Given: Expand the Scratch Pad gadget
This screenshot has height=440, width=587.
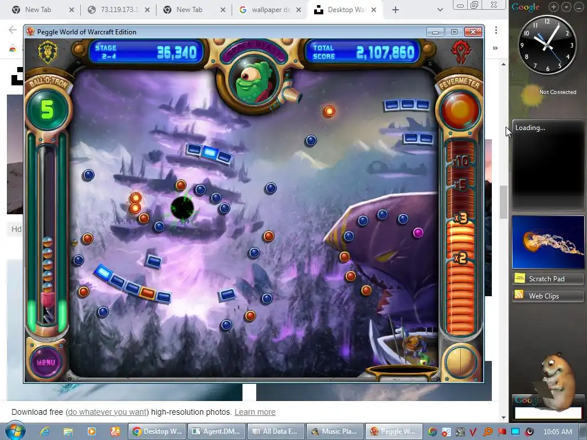Looking at the screenshot, I should pos(547,279).
